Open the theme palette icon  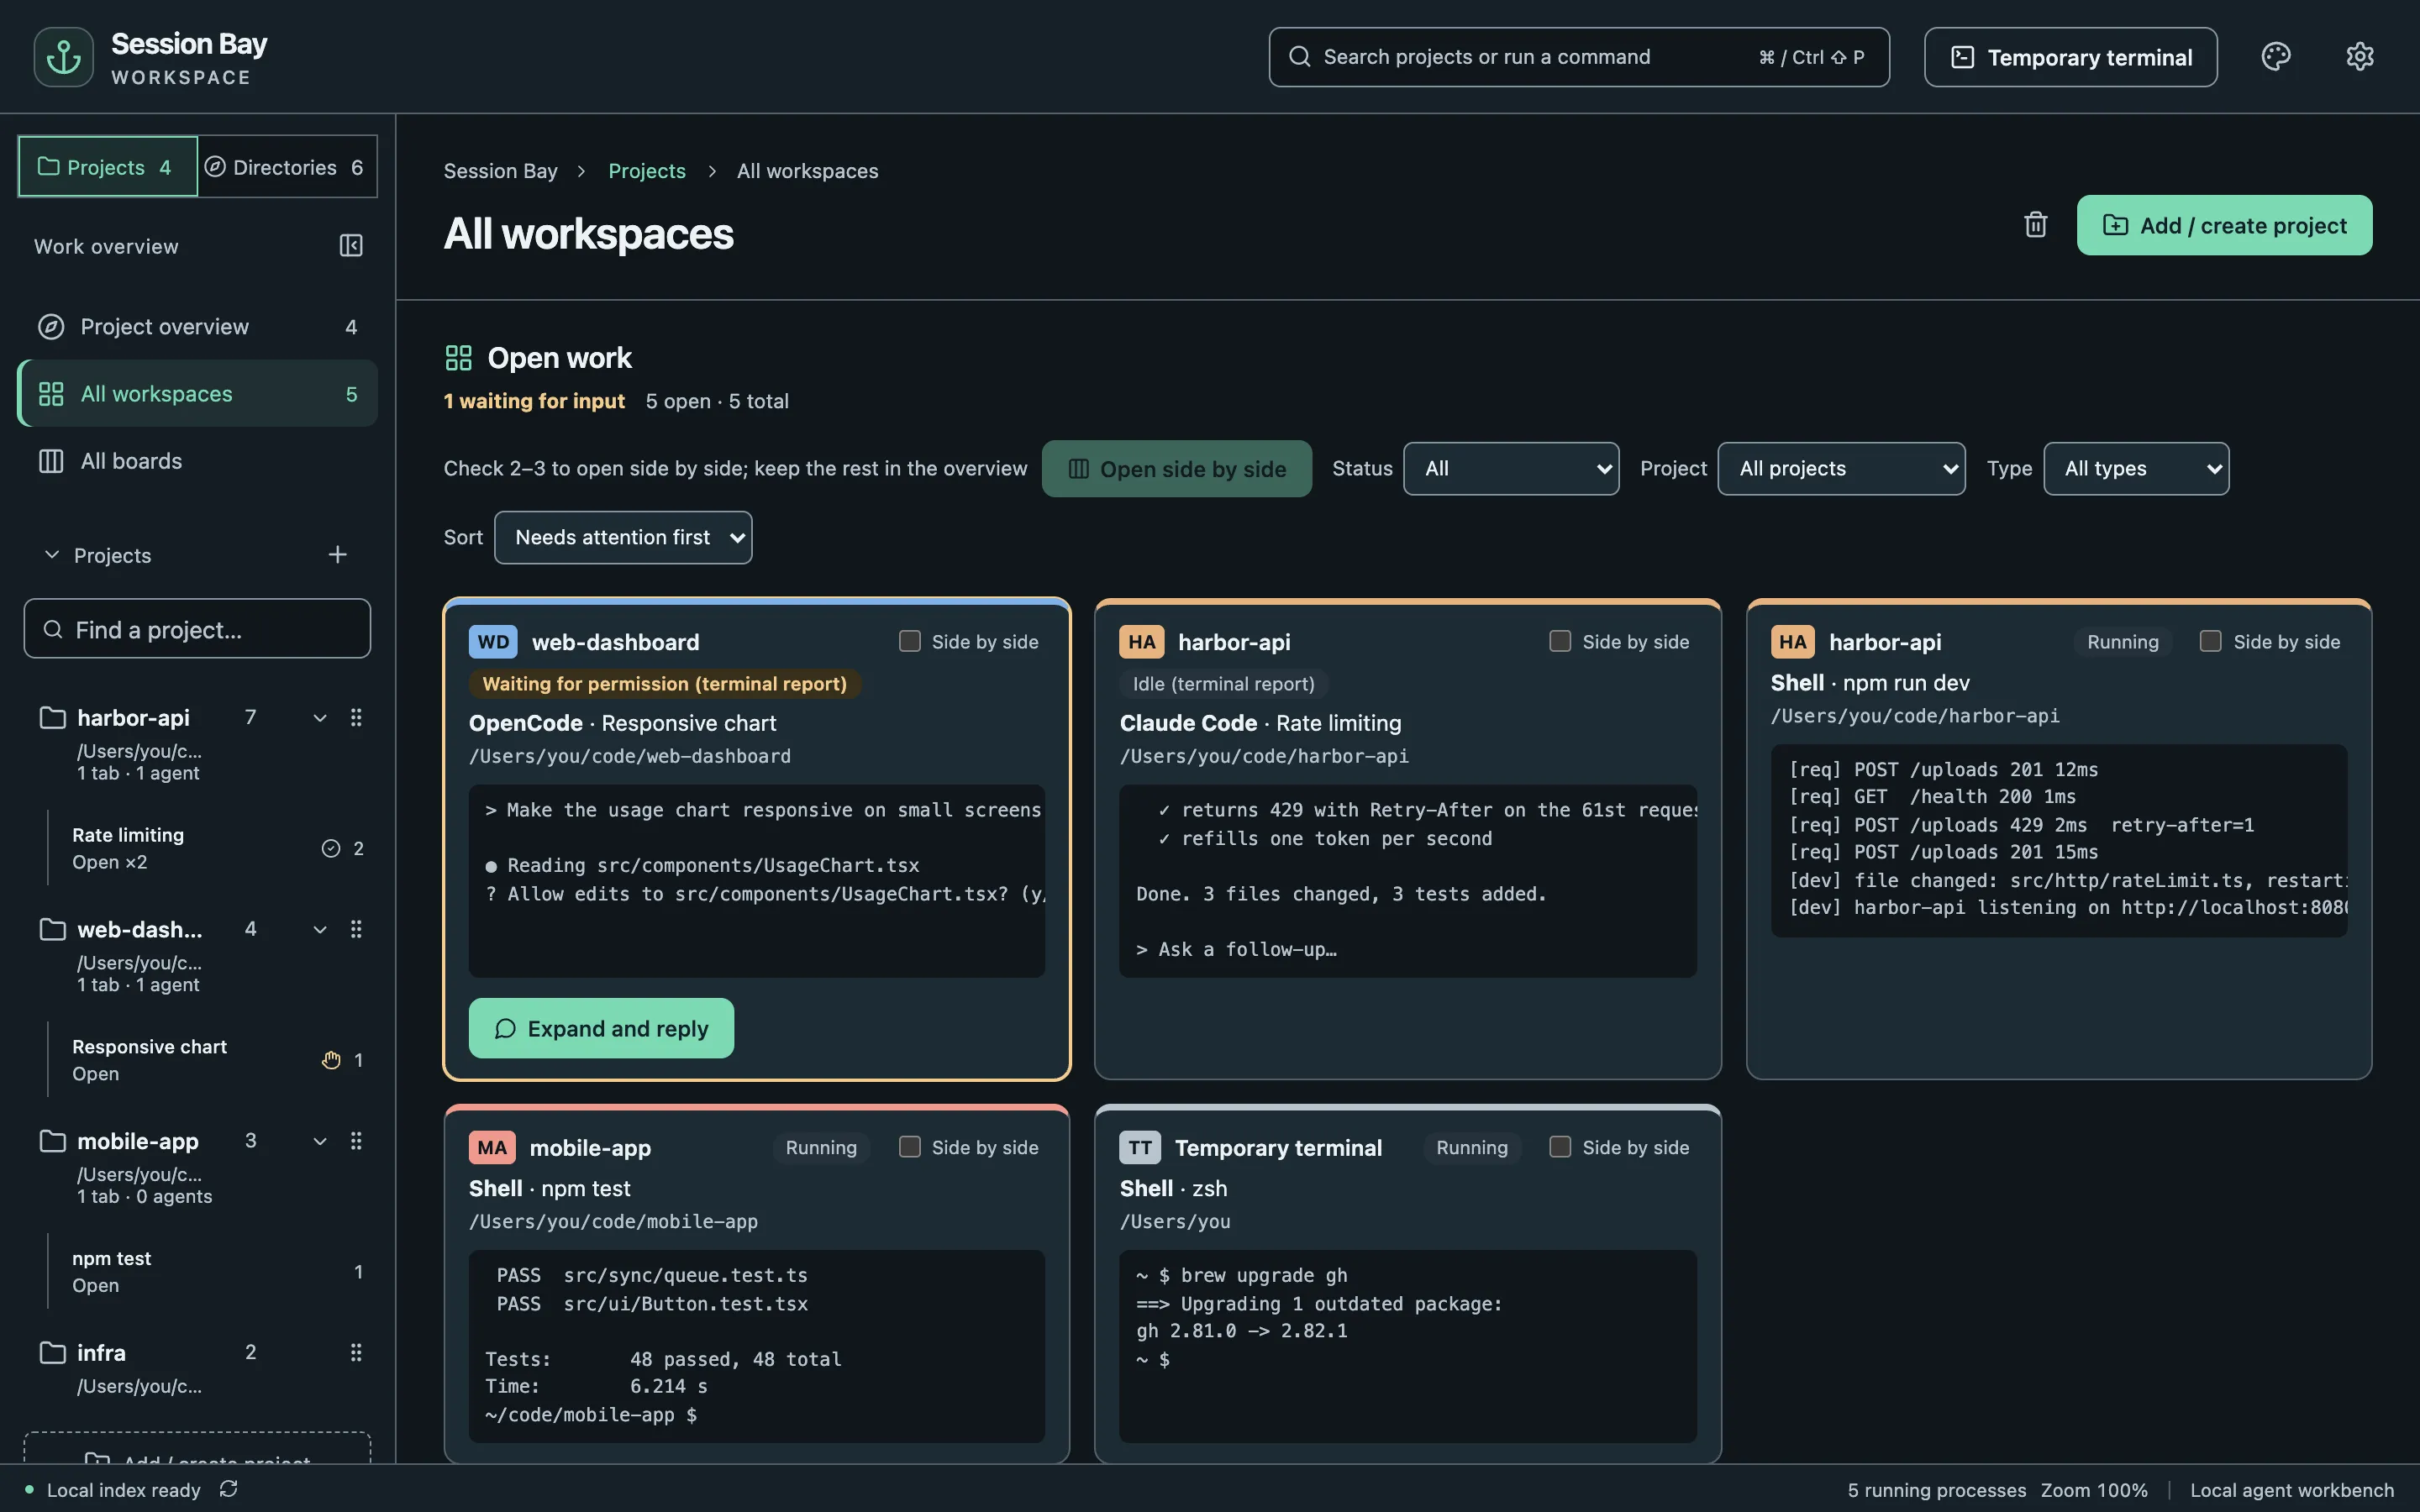[x=2276, y=57]
